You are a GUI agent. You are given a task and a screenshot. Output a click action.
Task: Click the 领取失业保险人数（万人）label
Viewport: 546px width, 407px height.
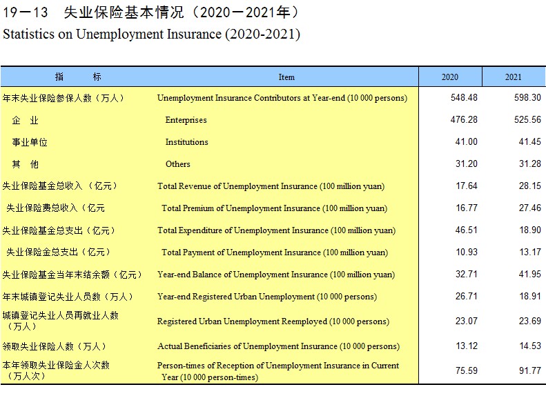tap(54, 346)
